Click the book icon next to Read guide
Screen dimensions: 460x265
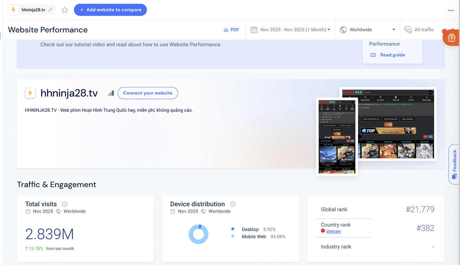[x=373, y=55]
